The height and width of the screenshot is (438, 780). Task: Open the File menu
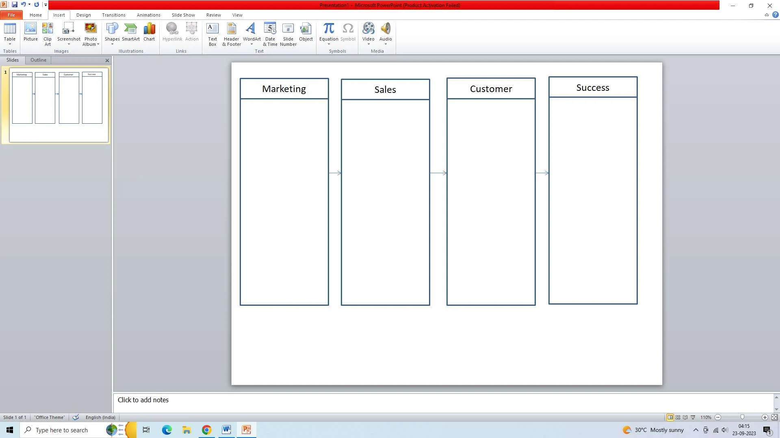point(11,15)
